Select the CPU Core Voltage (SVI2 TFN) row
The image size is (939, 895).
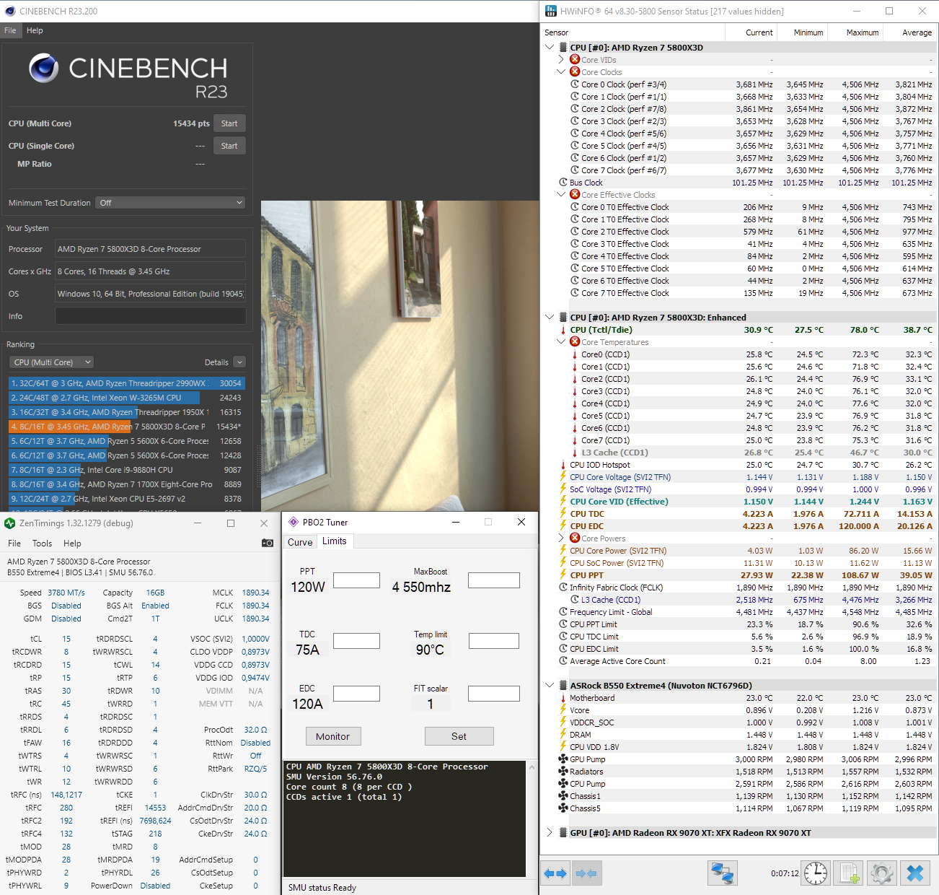[746, 477]
